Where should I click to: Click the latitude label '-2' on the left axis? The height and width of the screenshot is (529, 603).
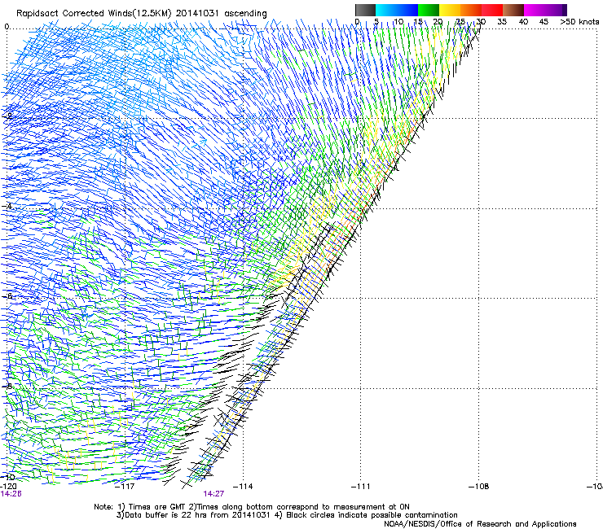[8, 116]
